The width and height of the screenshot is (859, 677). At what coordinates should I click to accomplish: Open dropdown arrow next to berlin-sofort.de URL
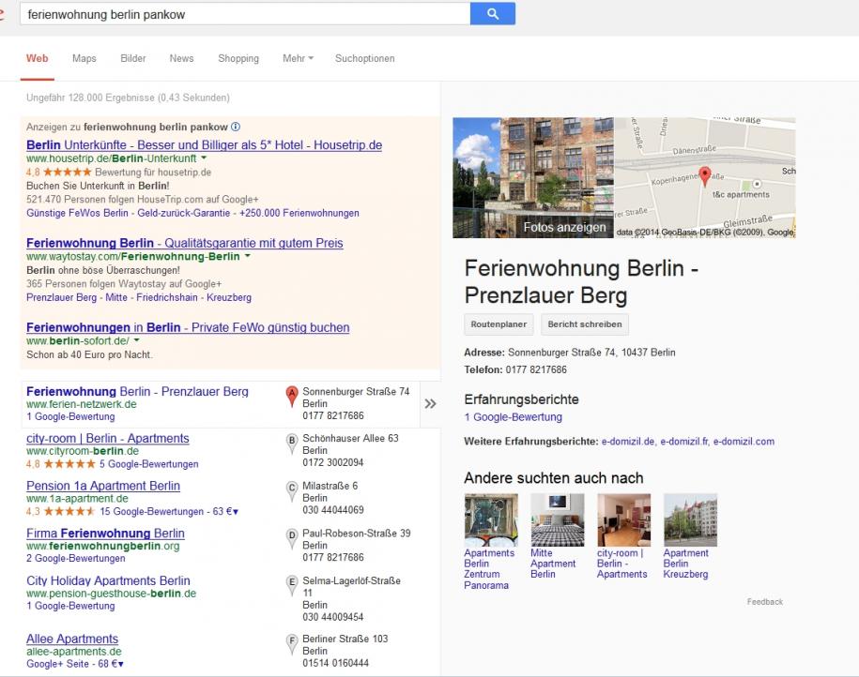[136, 340]
